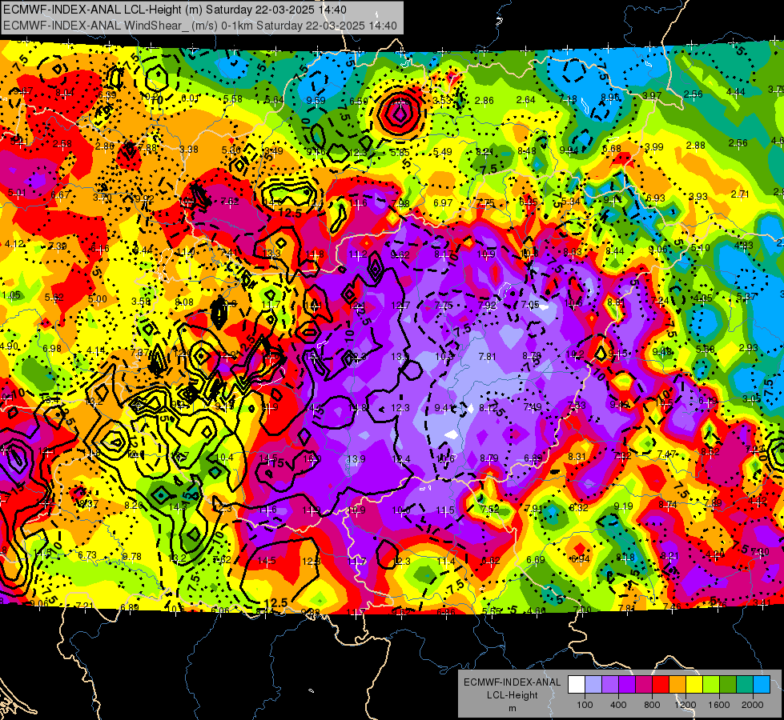
Task: Click the red legend color swatch
Action: [x=661, y=685]
